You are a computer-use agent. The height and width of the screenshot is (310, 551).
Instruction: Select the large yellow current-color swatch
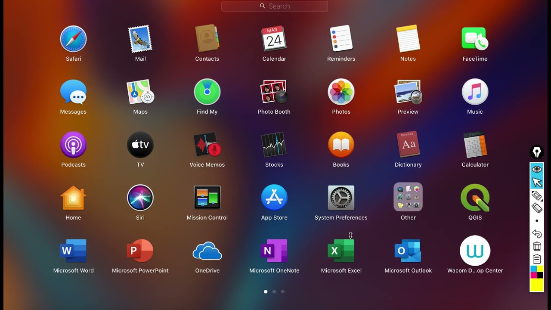click(537, 285)
